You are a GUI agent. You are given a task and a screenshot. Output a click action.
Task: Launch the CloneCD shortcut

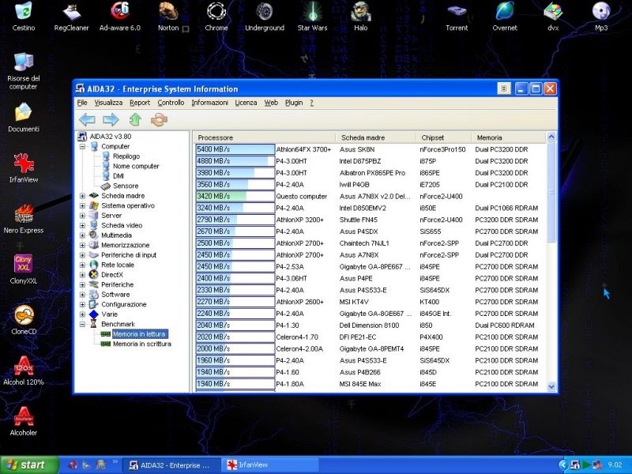pos(24,320)
